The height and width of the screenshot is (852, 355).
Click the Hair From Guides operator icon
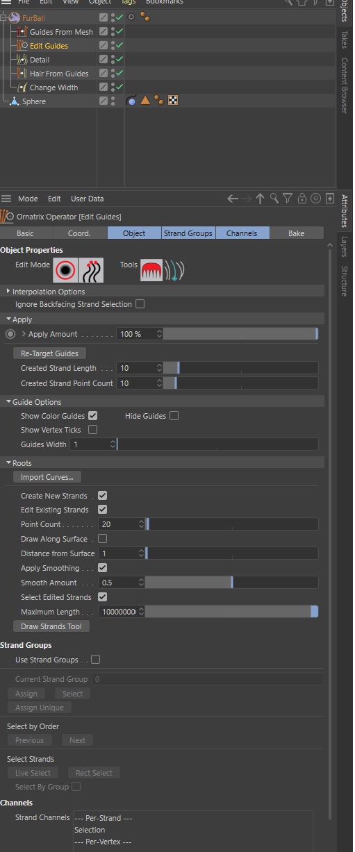pyautogui.click(x=22, y=74)
